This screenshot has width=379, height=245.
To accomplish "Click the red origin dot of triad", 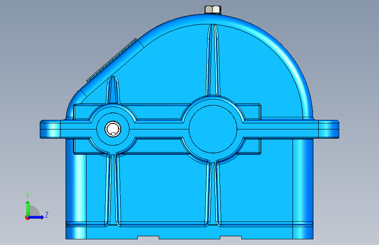I will (x=27, y=218).
